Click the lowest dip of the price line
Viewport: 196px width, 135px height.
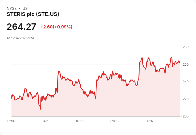40,109
